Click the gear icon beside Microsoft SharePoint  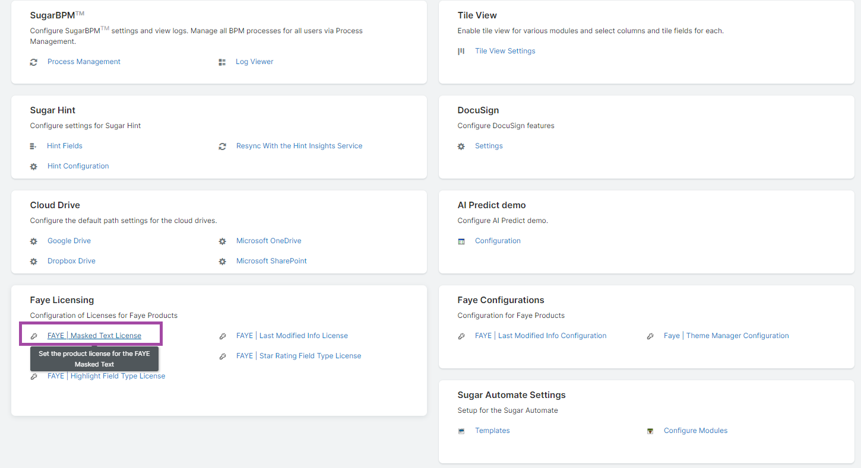(222, 261)
